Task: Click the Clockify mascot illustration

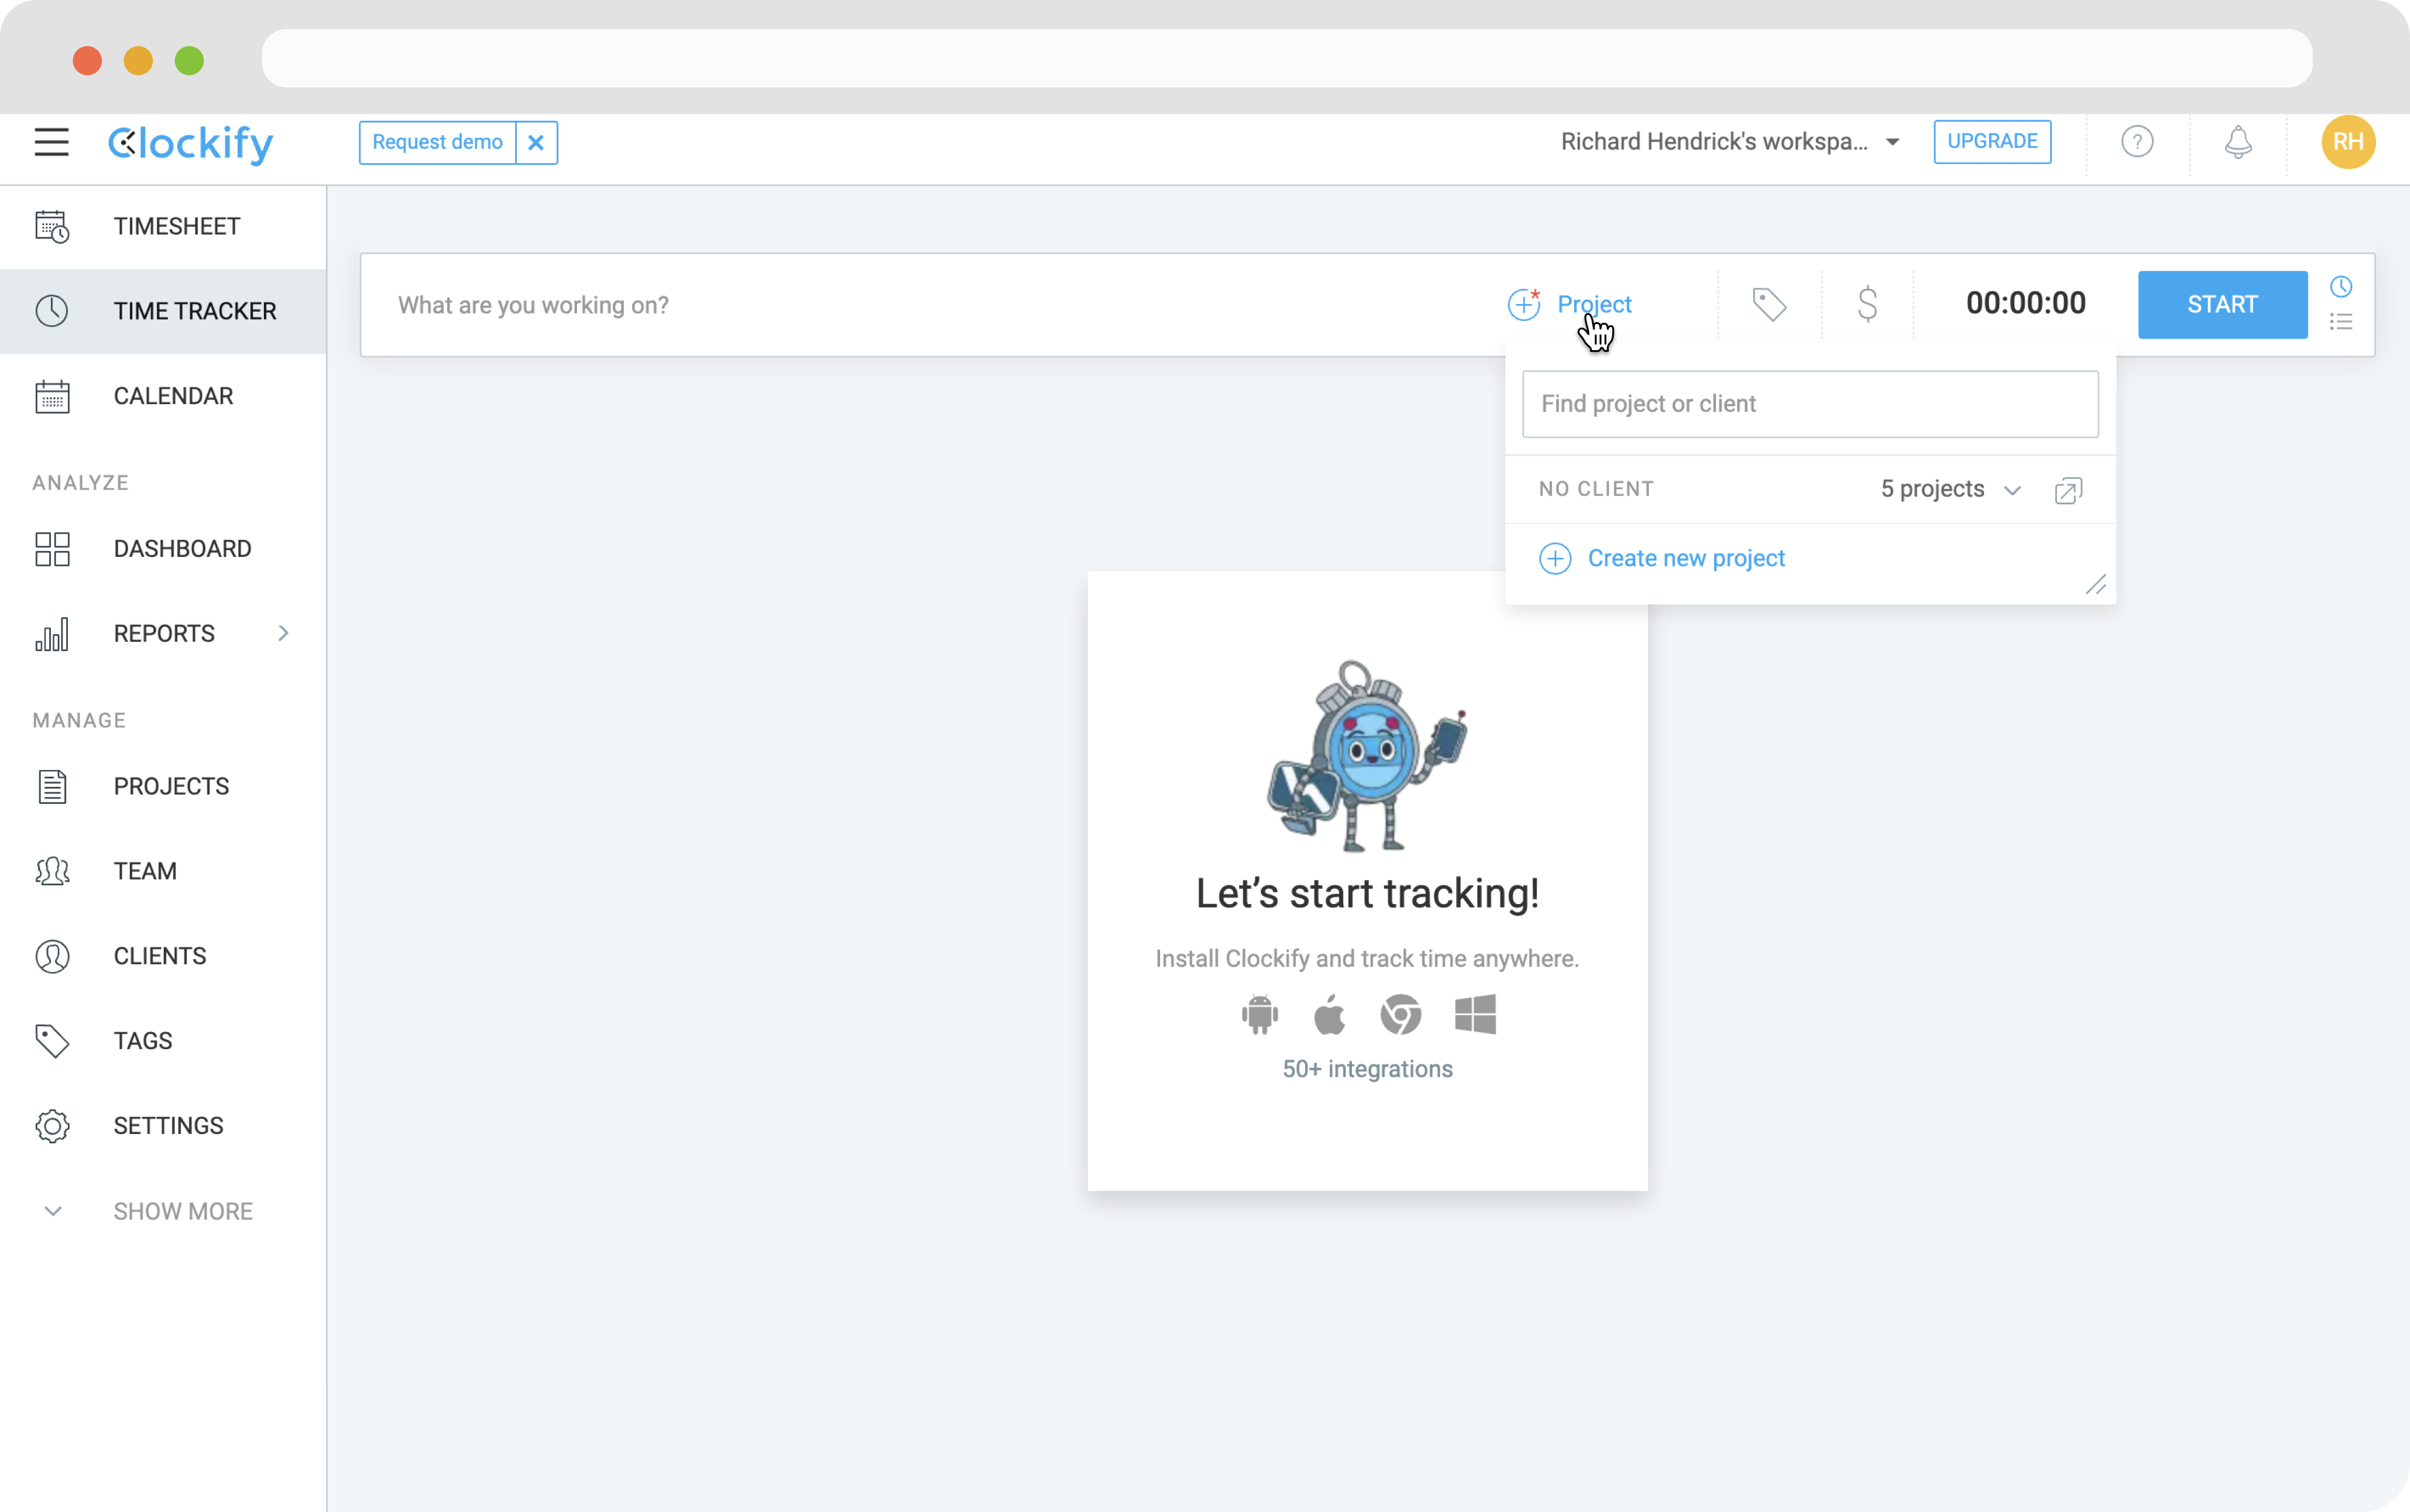Action: [1367, 757]
